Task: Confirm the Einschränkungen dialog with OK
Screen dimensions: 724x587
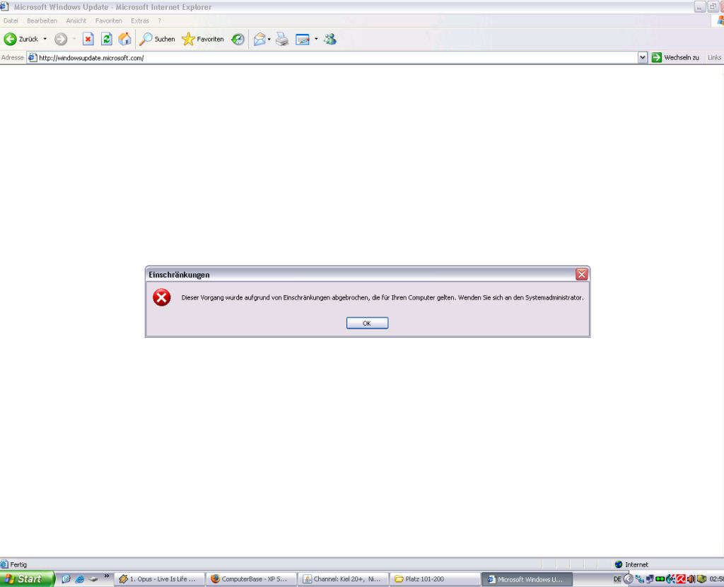Action: pyautogui.click(x=367, y=323)
